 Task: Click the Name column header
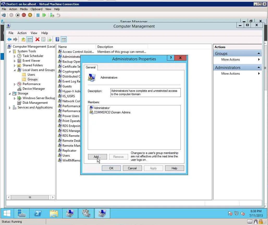click(76, 47)
